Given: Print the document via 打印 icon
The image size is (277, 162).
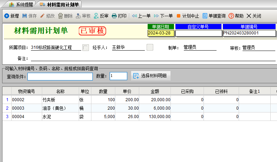Looking at the screenshot, I should coord(114,16).
